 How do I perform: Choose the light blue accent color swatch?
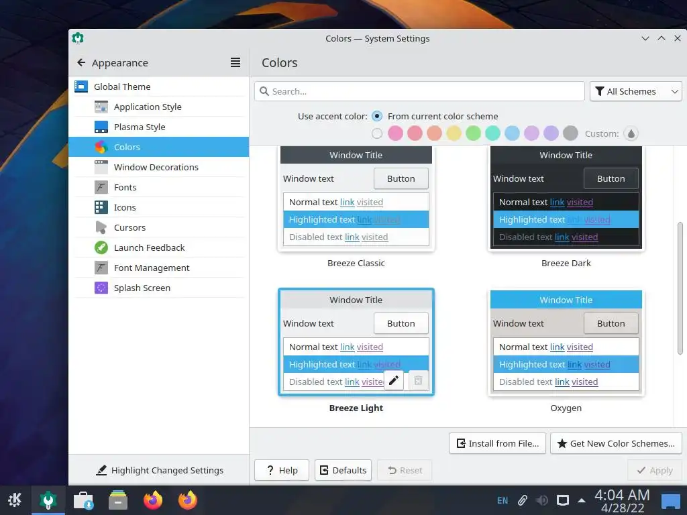pyautogui.click(x=512, y=133)
